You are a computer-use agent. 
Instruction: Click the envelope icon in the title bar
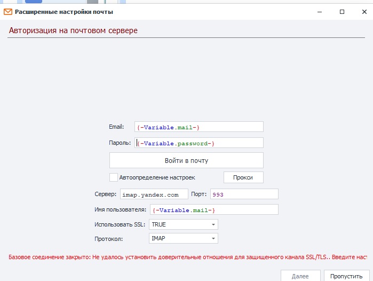click(8, 12)
